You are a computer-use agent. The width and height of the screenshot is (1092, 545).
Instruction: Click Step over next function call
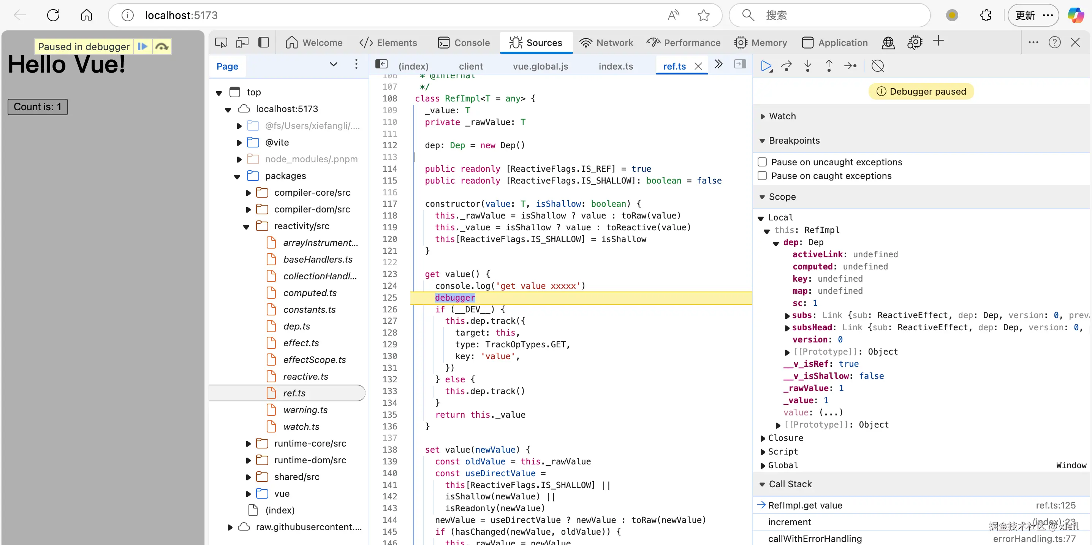(x=787, y=66)
